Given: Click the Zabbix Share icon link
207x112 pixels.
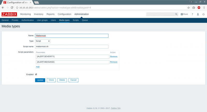Looking at the screenshot, I should [x=184, y=14].
